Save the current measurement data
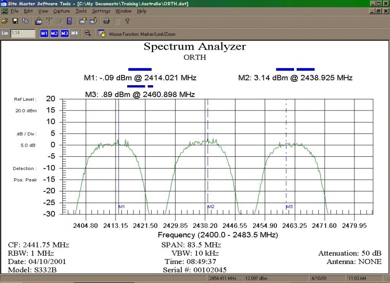 [x=15, y=21]
